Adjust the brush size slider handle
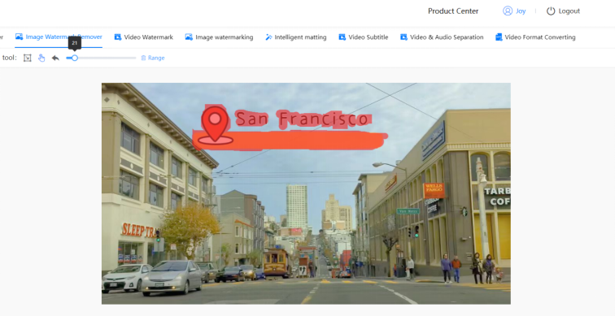This screenshot has height=316, width=615. (x=75, y=58)
